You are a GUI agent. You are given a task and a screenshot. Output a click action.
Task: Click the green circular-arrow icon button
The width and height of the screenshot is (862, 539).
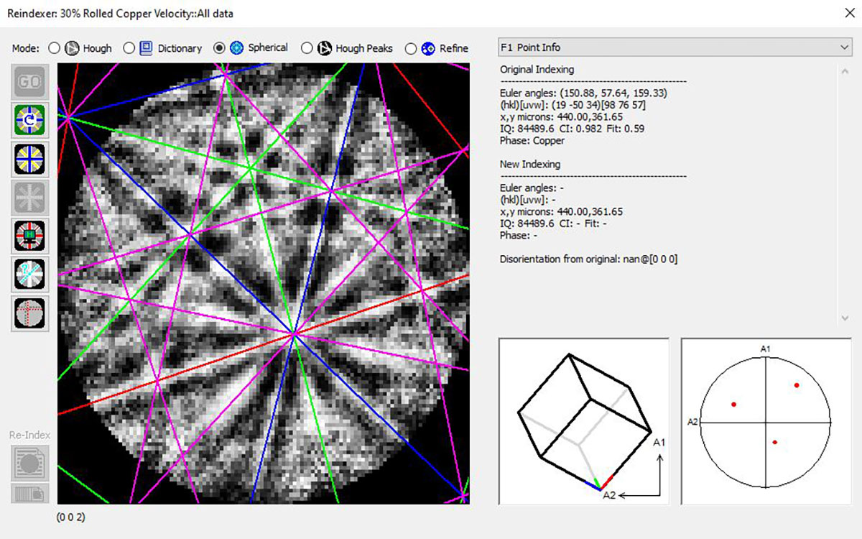(x=30, y=120)
